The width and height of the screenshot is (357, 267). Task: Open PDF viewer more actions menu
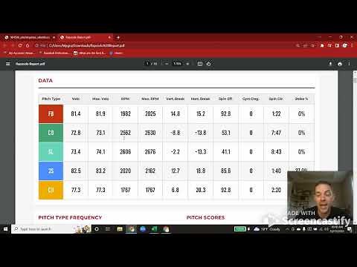click(349, 64)
